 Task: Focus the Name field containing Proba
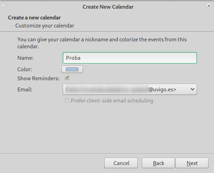(130, 58)
